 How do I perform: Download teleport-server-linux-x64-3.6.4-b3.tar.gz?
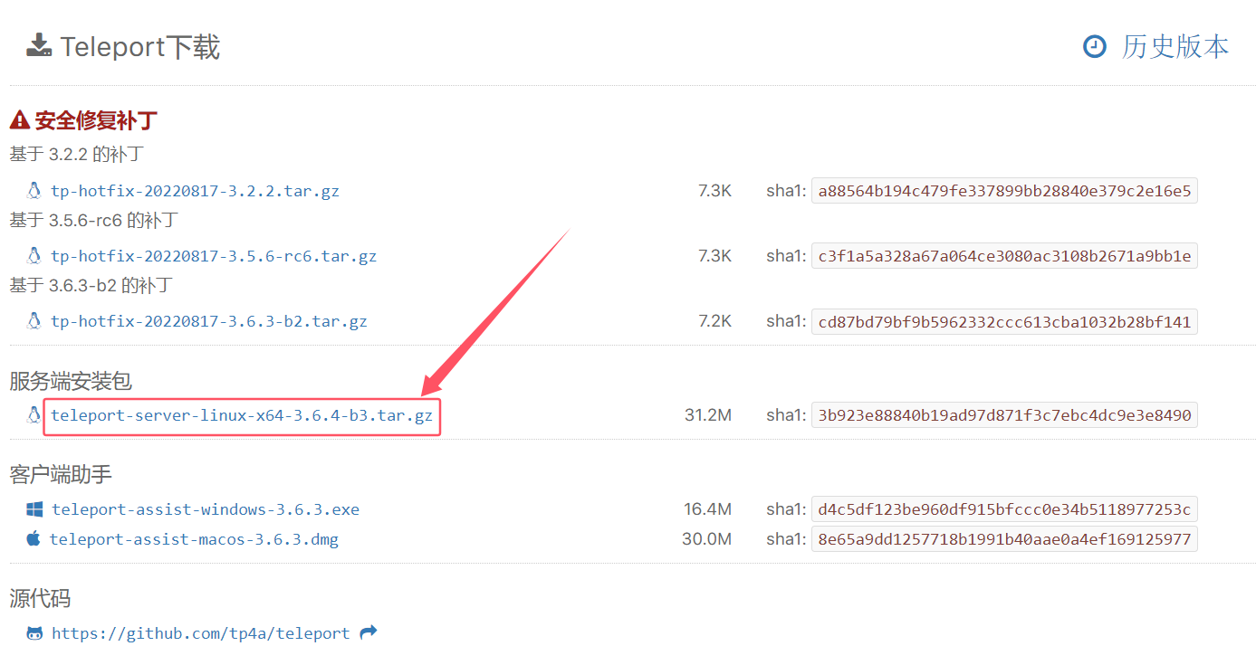coord(242,416)
